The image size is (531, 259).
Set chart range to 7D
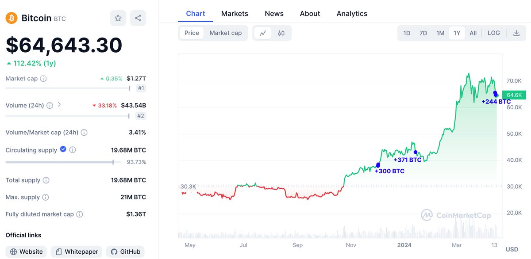click(423, 33)
